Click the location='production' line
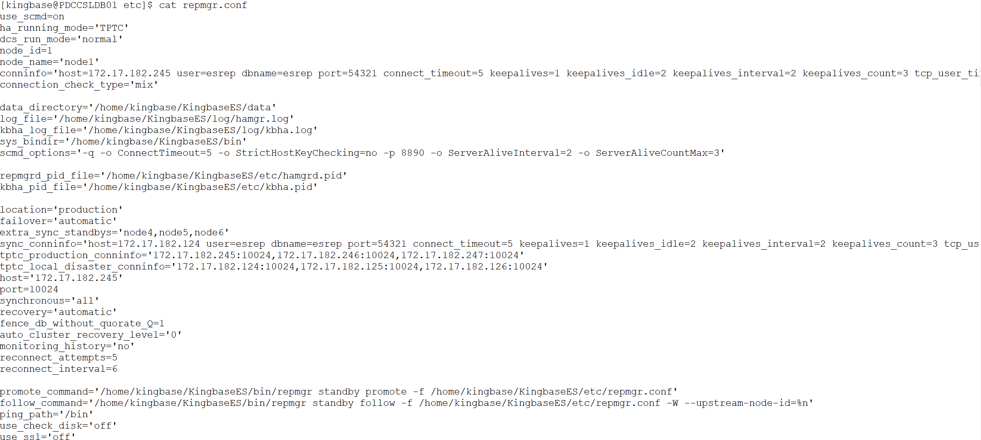Screen dimensions: 981x440 pos(61,210)
